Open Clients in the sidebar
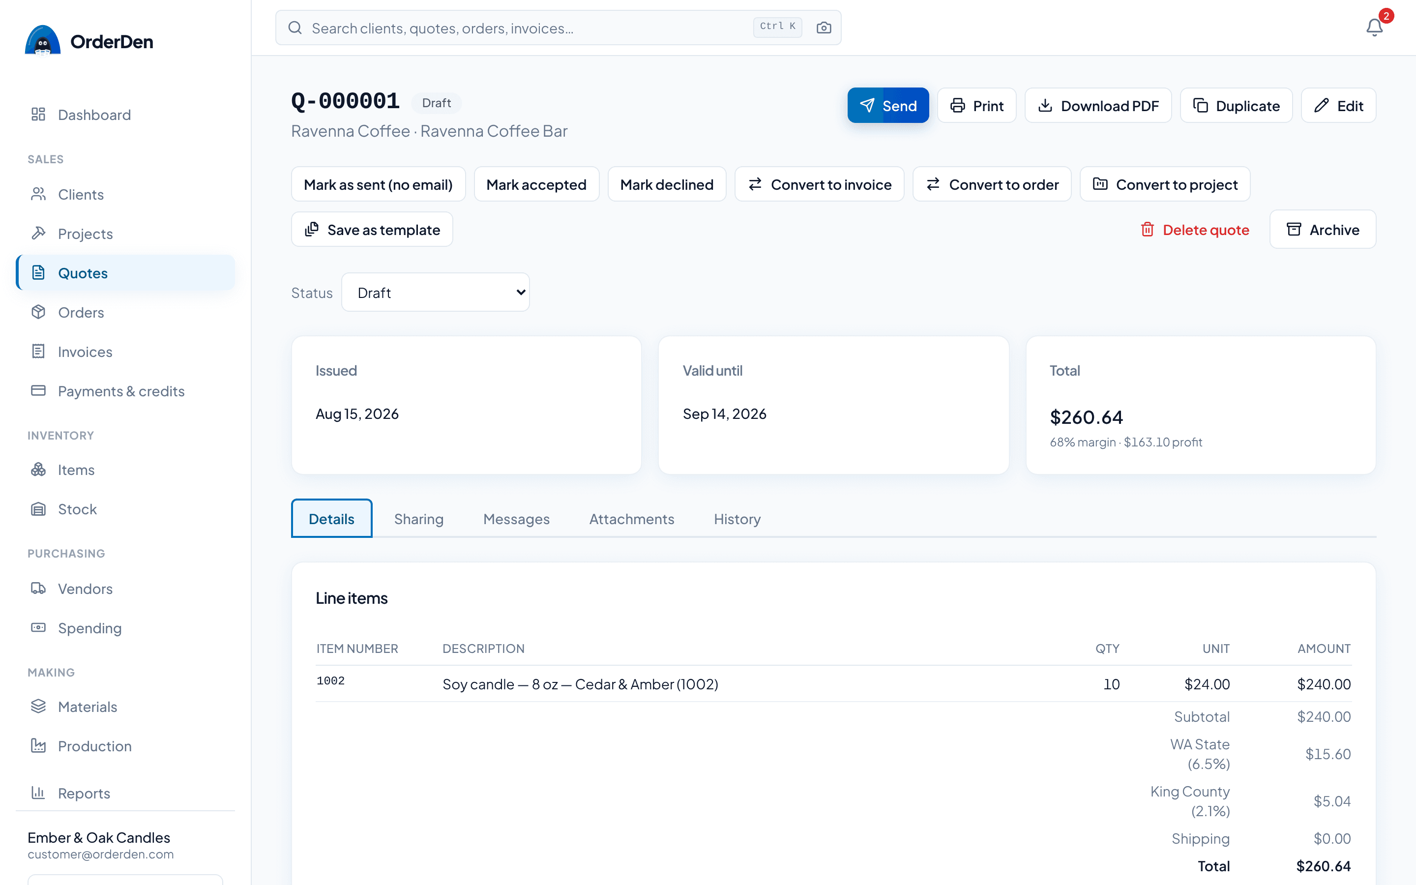 tap(125, 194)
